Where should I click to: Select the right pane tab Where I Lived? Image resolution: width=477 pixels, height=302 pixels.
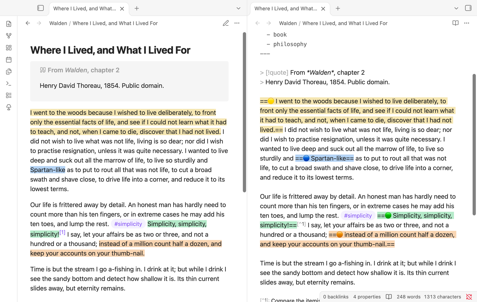click(x=290, y=8)
